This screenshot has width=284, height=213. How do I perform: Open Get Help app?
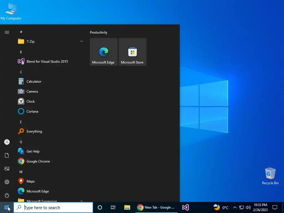coord(50,151)
